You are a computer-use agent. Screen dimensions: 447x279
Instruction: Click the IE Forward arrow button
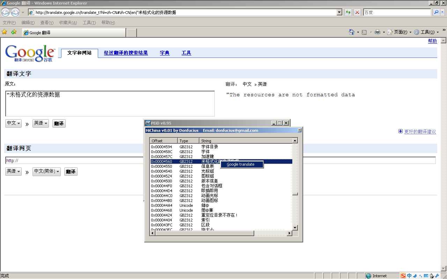click(15, 13)
